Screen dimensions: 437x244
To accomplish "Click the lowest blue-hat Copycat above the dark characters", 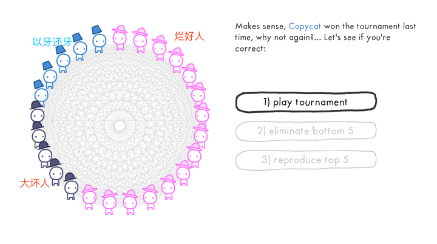I will (x=41, y=93).
